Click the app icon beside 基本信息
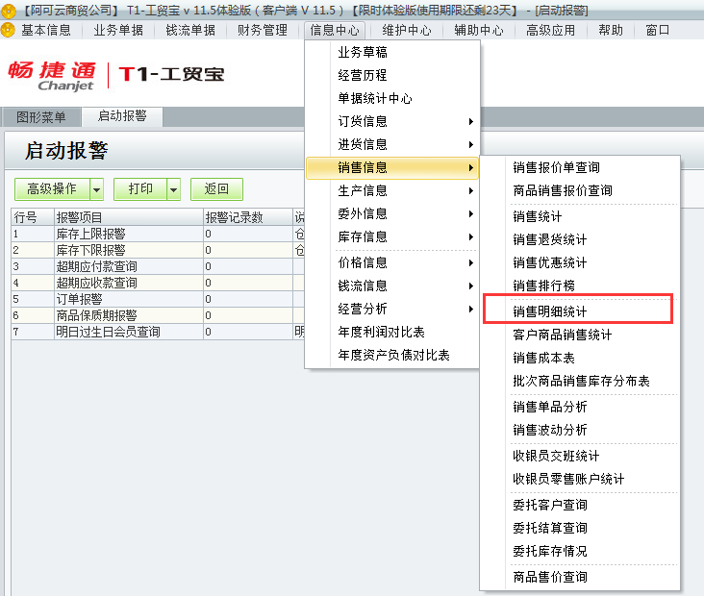The image size is (704, 596). [8, 30]
